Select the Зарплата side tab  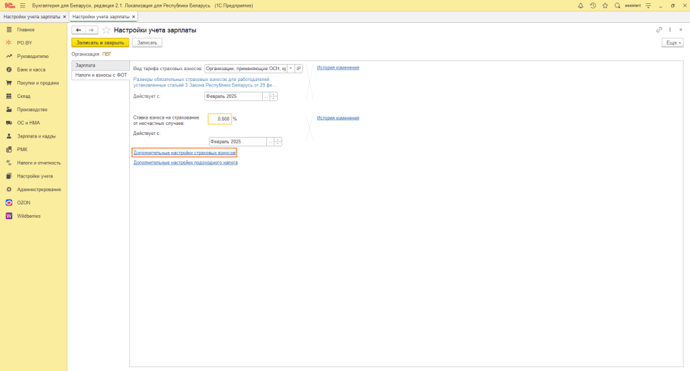[x=100, y=65]
